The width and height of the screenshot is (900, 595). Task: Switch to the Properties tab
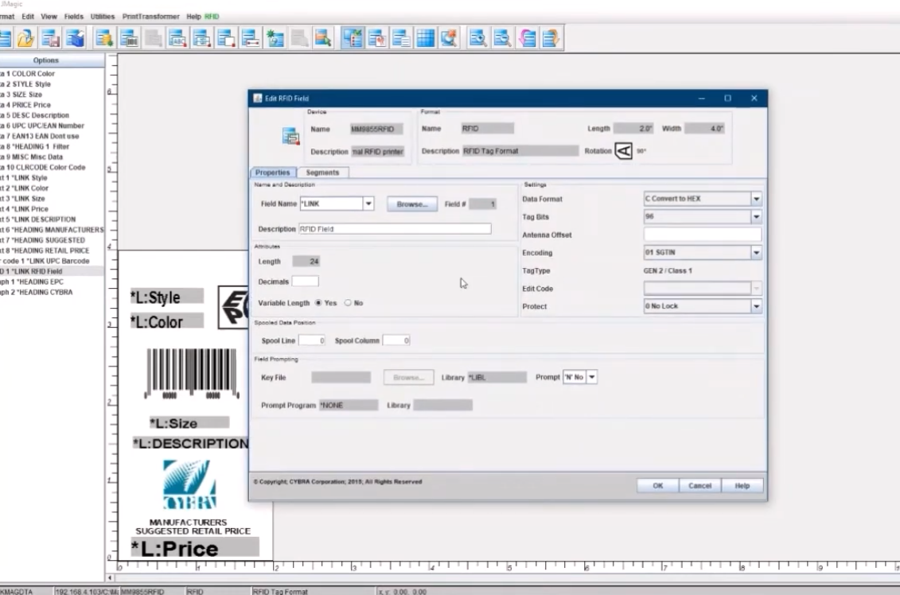coord(273,172)
